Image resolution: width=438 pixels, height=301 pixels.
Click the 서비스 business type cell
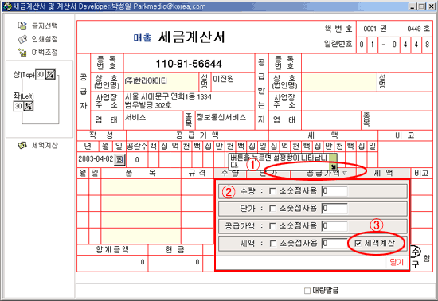pos(153,120)
